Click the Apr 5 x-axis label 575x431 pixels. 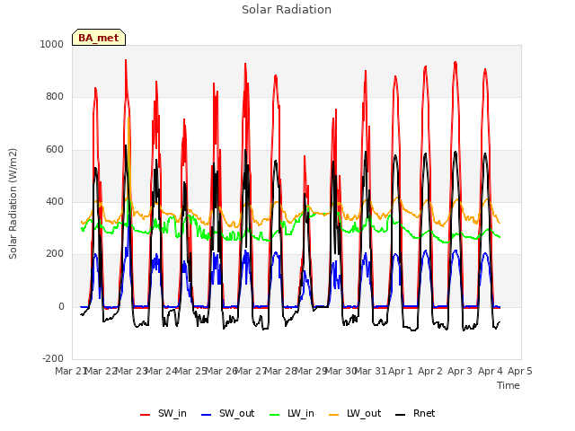point(519,371)
